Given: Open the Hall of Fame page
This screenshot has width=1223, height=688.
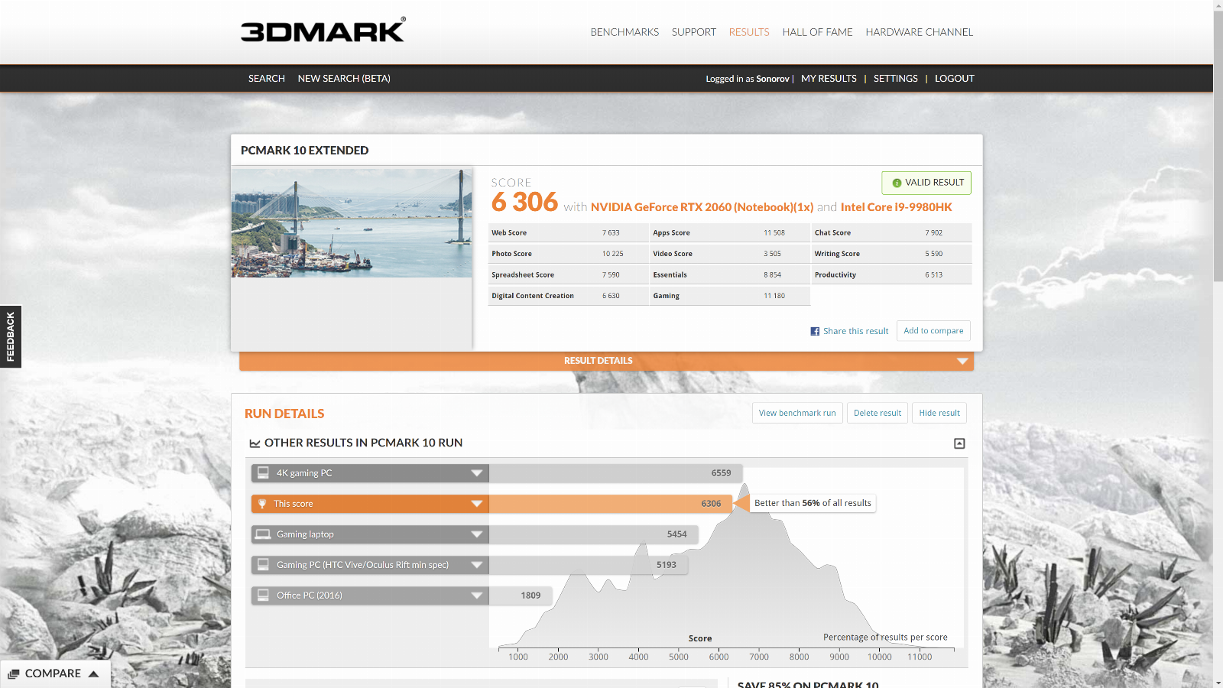Looking at the screenshot, I should pyautogui.click(x=817, y=32).
